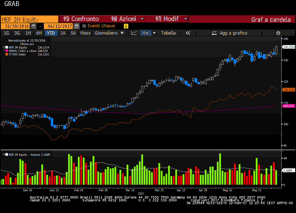Select the candlestick chart icon
296x213 pixels.
146,33
